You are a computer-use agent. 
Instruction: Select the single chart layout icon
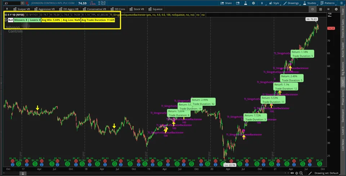click(x=312, y=9)
